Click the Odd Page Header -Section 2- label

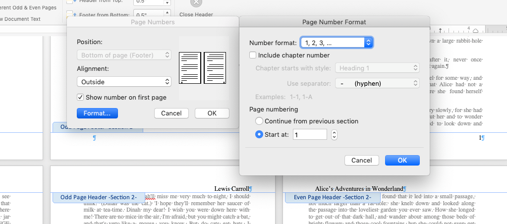[99, 197]
